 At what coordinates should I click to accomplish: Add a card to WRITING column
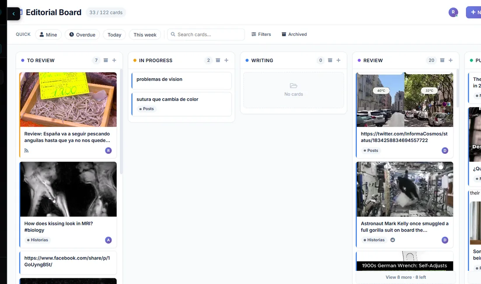coord(338,60)
